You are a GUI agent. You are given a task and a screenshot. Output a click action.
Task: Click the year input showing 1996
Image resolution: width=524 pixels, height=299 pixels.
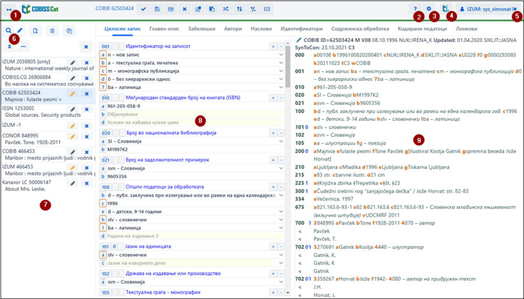pyautogui.click(x=196, y=203)
